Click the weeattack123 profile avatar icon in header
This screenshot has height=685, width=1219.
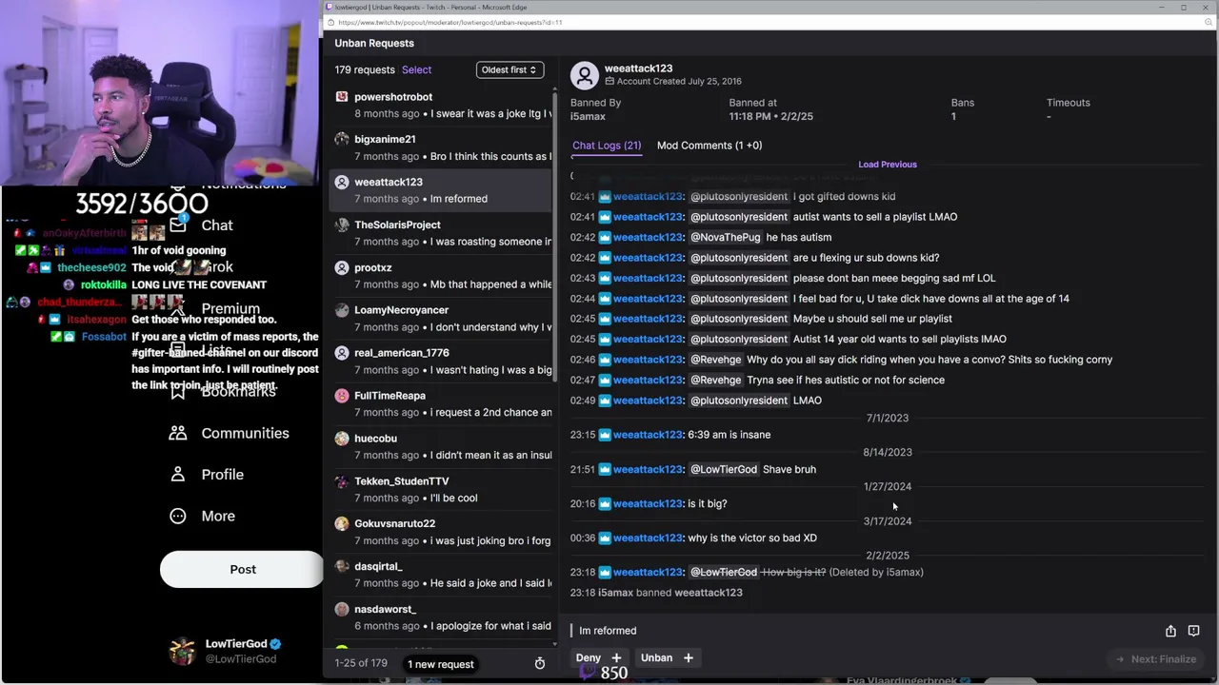585,75
